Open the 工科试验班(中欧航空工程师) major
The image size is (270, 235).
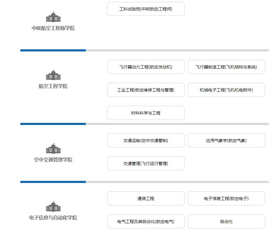pos(146,9)
